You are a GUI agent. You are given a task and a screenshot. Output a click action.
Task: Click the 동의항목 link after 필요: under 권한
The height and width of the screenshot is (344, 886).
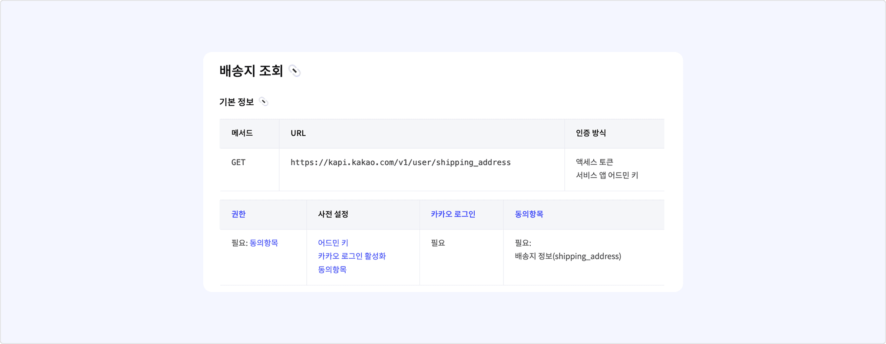pos(264,243)
